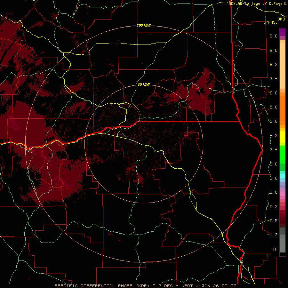The height and width of the screenshot is (288, 288).
Task: Click the cyan band of the color scale
Action: 283,176
